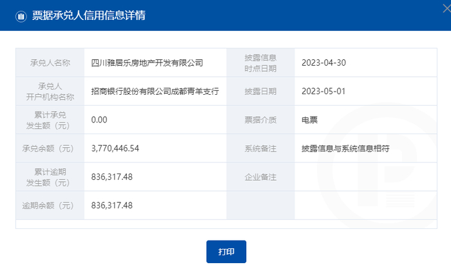Viewport: 451px width, 278px height.
Task: Select acceptance balance 3,770,446.54
Action: point(115,148)
